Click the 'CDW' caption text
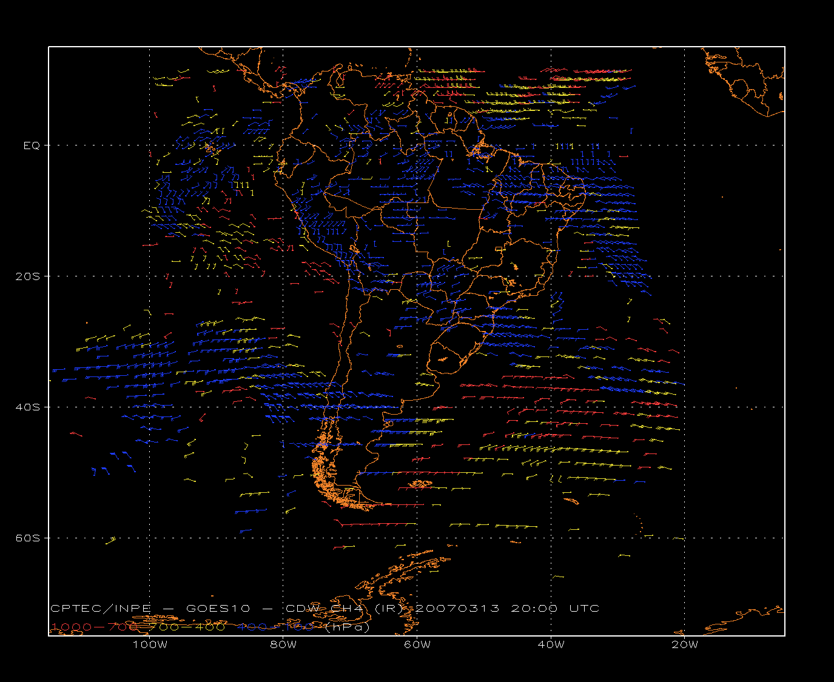 tap(302, 608)
